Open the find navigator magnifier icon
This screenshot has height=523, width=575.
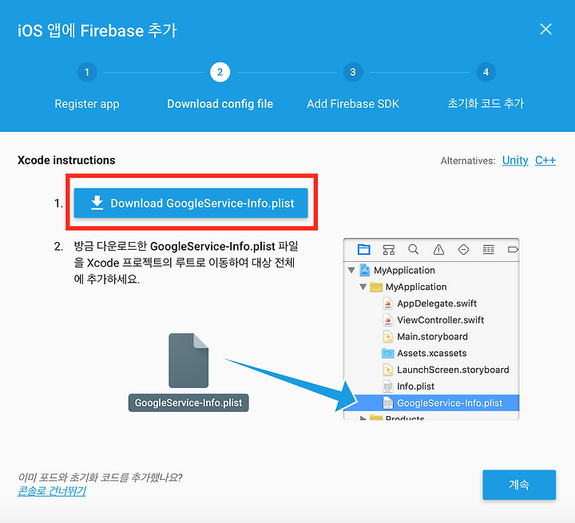tap(414, 249)
